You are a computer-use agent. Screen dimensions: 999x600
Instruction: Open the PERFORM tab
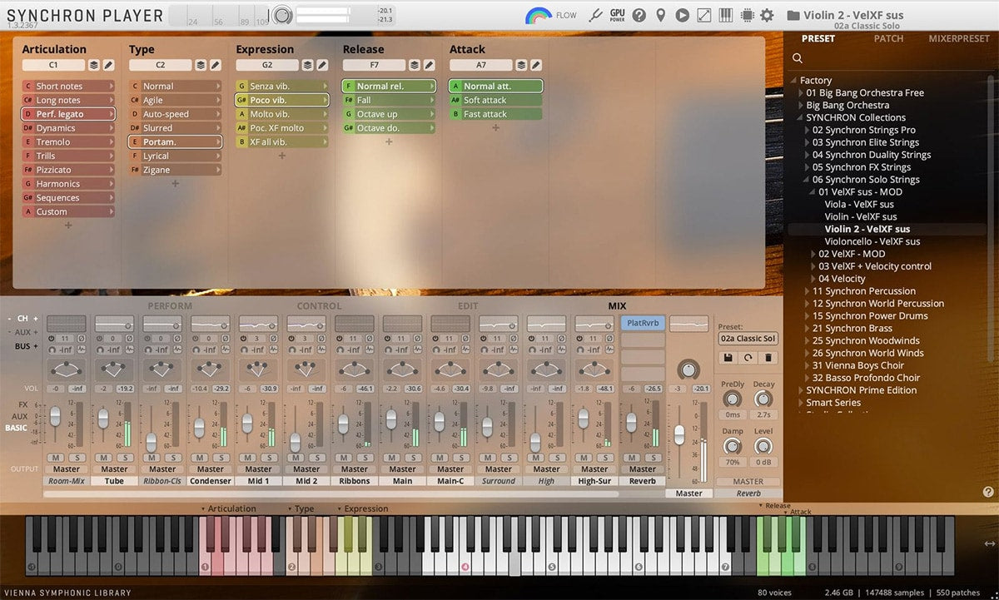tap(170, 306)
